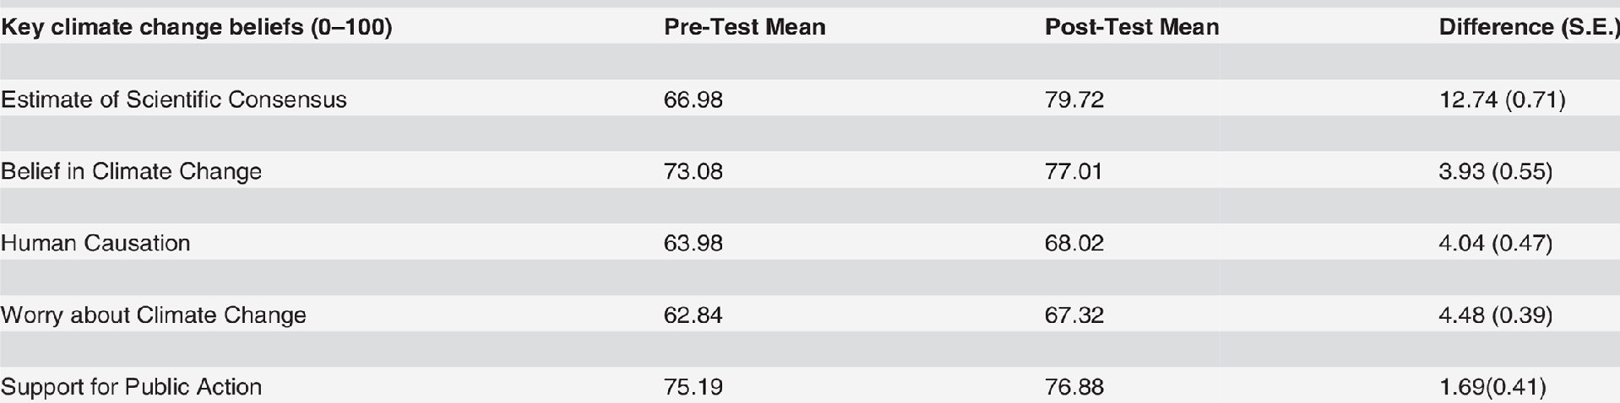Image resolution: width=1620 pixels, height=403 pixels.
Task: Click the difference value 4.48 (0.39)
Action: coord(1496,314)
